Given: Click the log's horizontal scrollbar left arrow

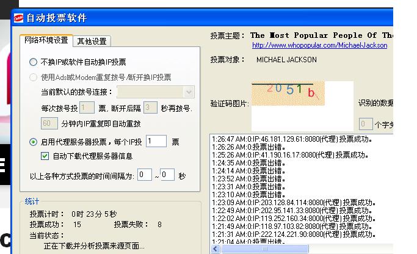Looking at the screenshot, I should coord(216,250).
